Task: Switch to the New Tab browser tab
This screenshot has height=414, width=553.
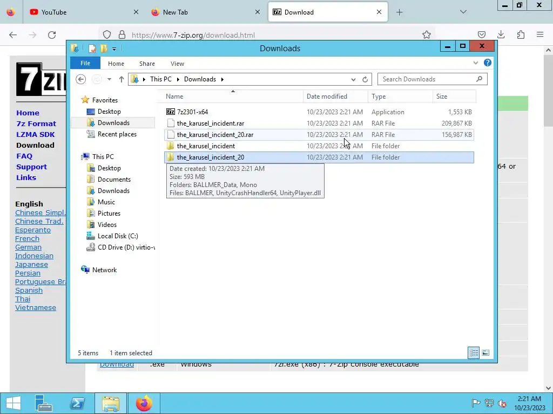Action: point(206,12)
